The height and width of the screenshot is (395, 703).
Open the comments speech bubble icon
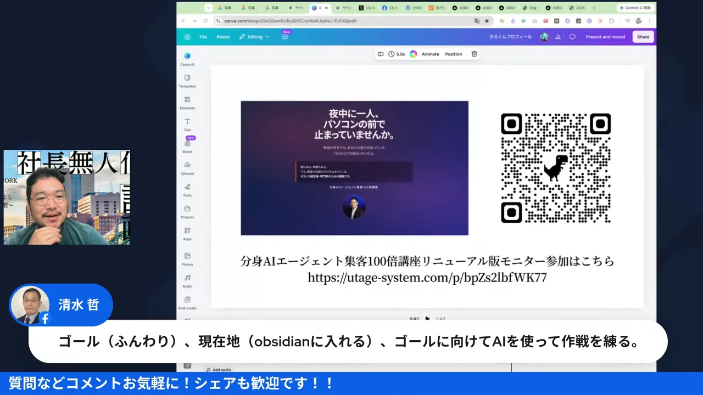pos(572,37)
